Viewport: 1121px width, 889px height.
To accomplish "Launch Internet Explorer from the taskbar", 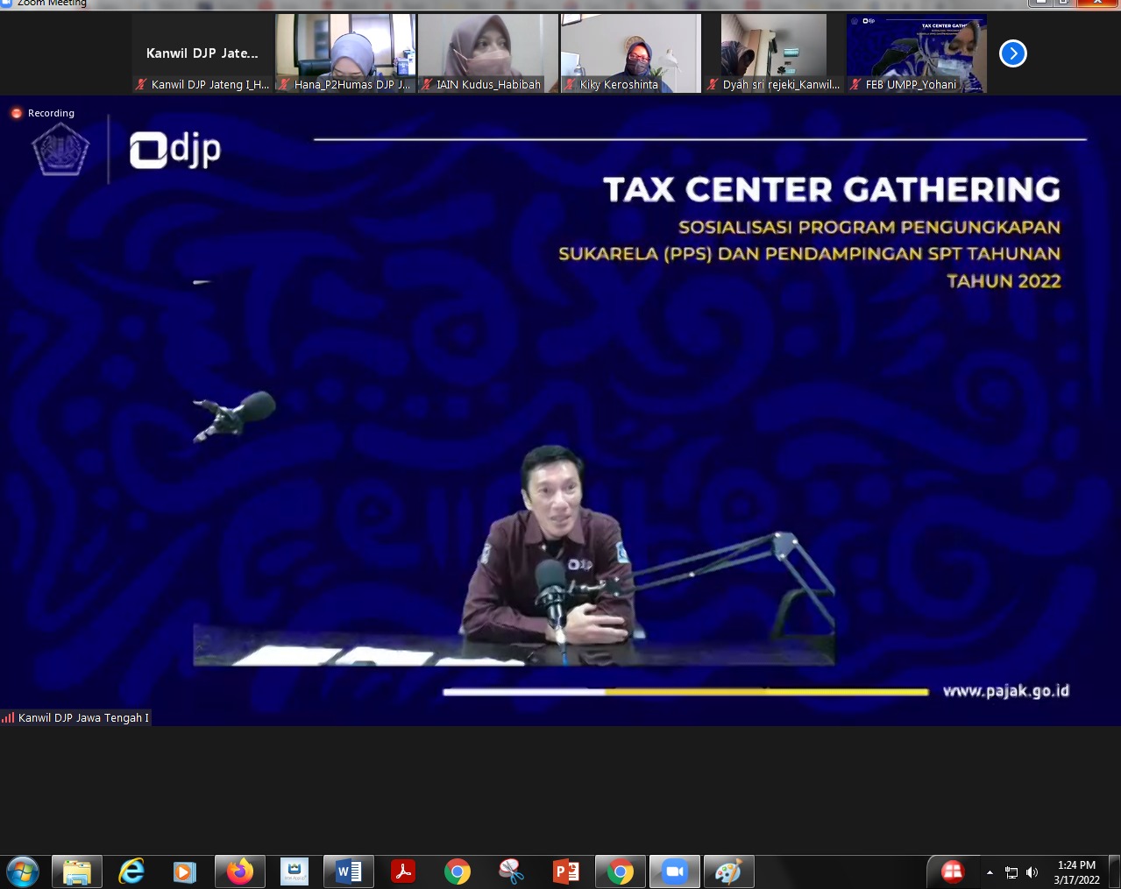I will 131,872.
